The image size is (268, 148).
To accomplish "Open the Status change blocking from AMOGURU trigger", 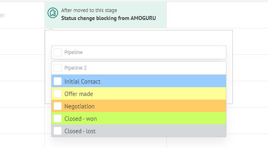I will coord(108,18).
